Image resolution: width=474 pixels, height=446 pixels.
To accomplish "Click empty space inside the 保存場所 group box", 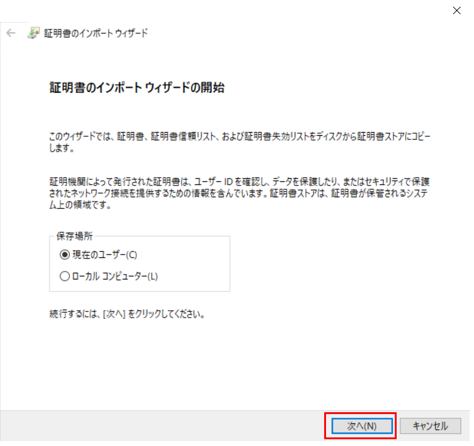I will pyautogui.click(x=196, y=265).
